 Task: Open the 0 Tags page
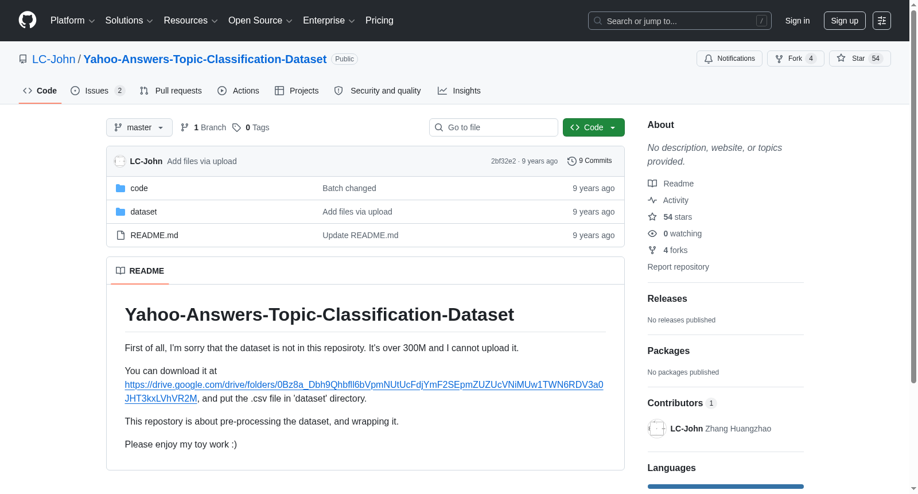point(251,127)
